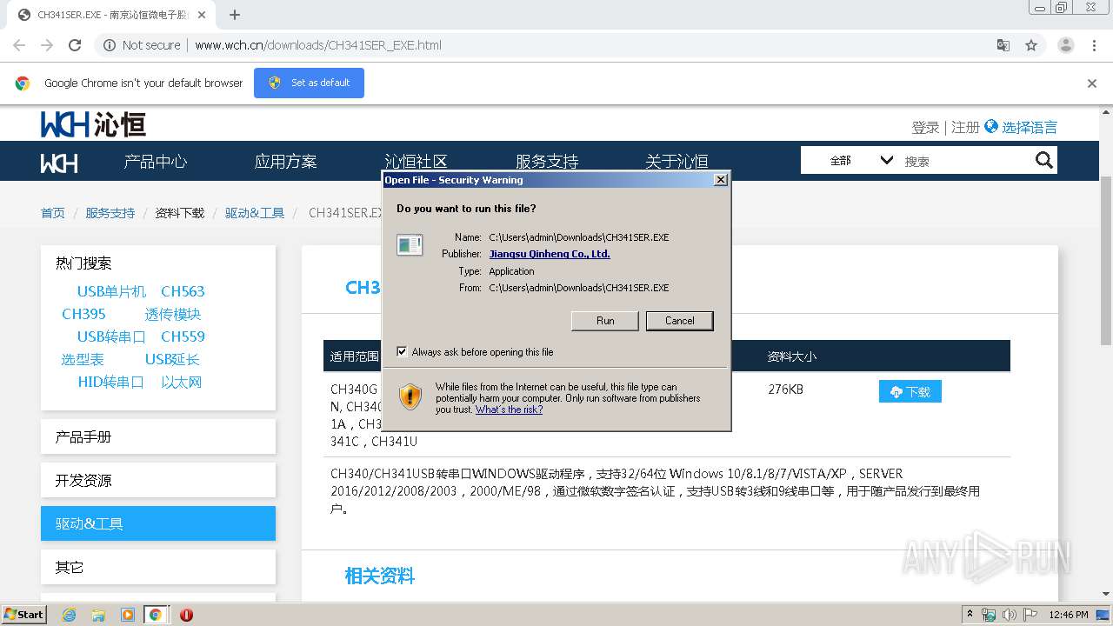Open a new tab with the plus icon
Screen dimensions: 1113x626
[235, 15]
